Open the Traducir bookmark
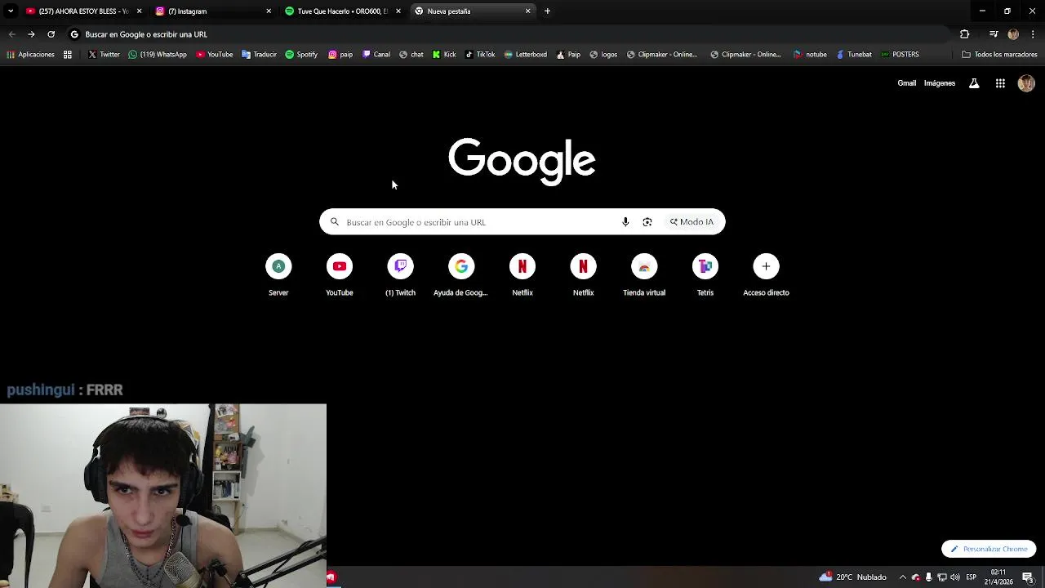 tap(260, 55)
